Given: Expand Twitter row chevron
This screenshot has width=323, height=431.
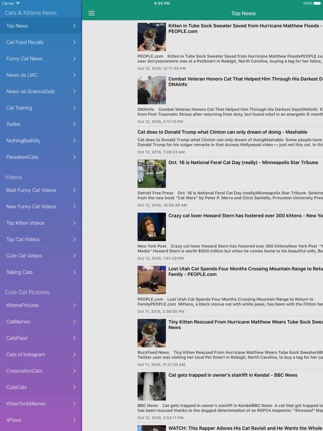Looking at the screenshot, I should pyautogui.click(x=74, y=124).
